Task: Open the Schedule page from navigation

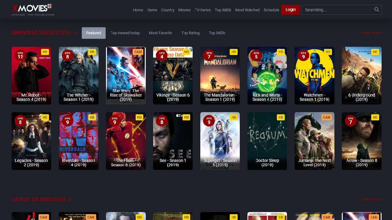Action: pos(271,10)
